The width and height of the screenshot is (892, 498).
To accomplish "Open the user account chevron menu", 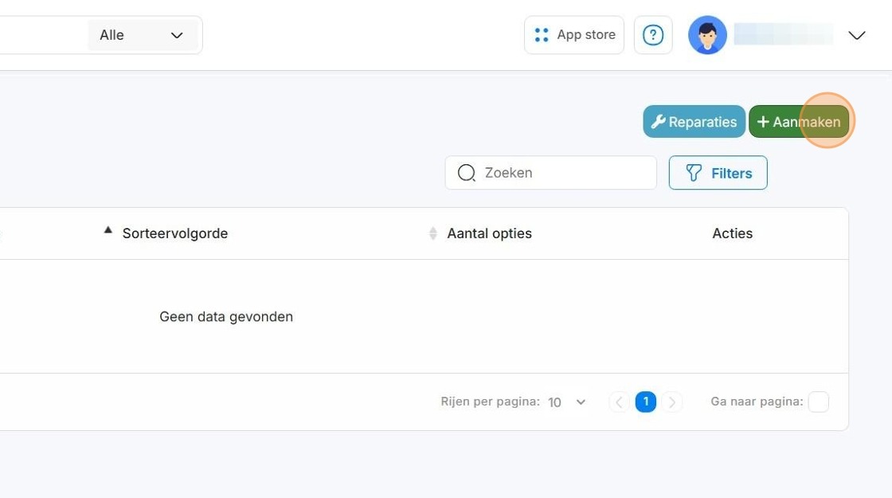I will [x=857, y=35].
